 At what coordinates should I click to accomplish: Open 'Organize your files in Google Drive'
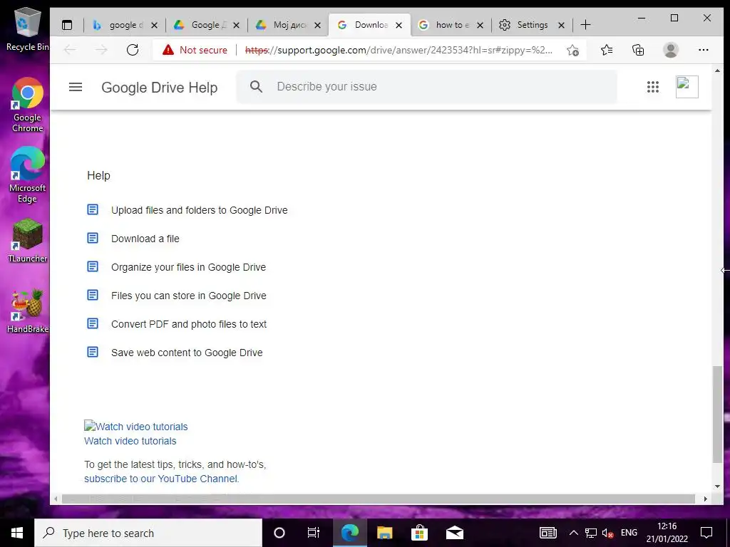[188, 267]
